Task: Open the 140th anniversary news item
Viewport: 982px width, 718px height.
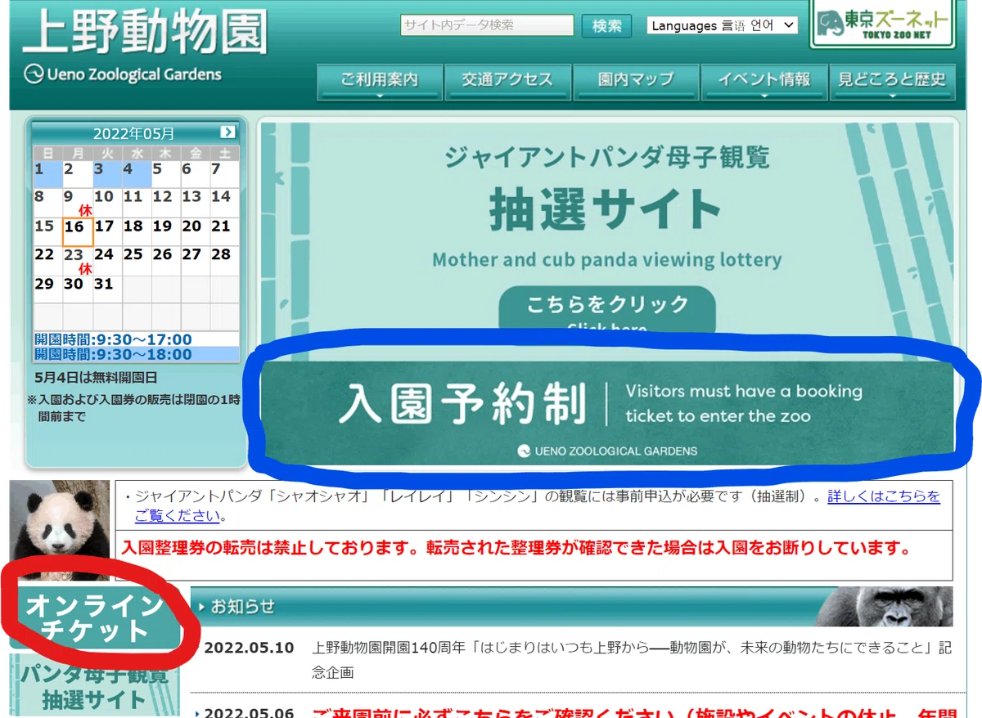Action: [632, 660]
